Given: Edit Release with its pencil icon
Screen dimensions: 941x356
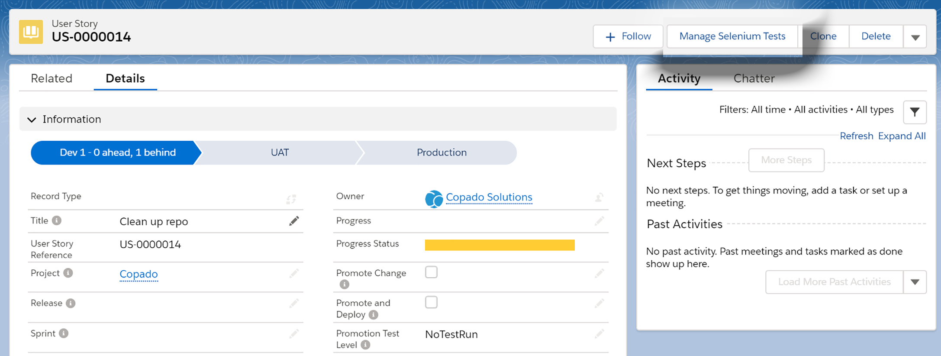Looking at the screenshot, I should click(294, 303).
